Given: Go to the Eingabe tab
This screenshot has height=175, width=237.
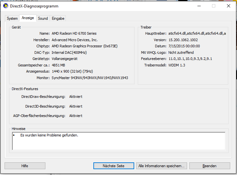Looking at the screenshot, I should (x=58, y=18).
